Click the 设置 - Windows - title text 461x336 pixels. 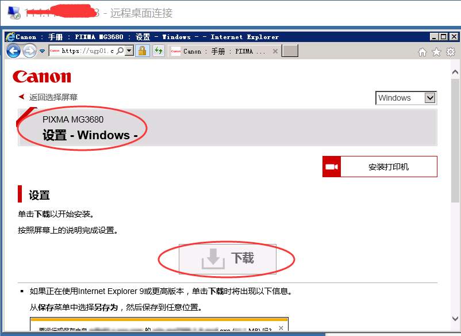(x=90, y=135)
